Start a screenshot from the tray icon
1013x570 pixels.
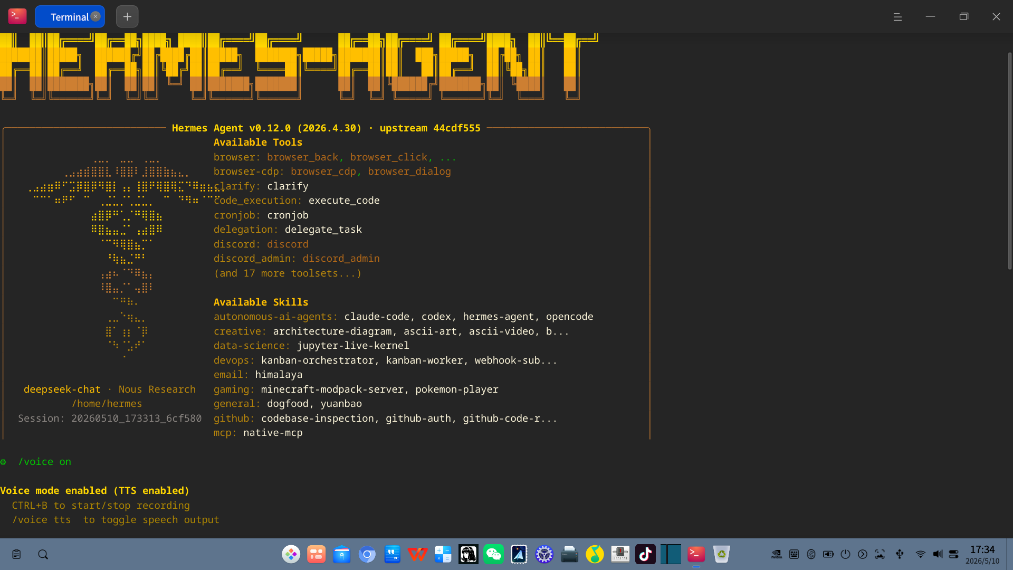880,554
